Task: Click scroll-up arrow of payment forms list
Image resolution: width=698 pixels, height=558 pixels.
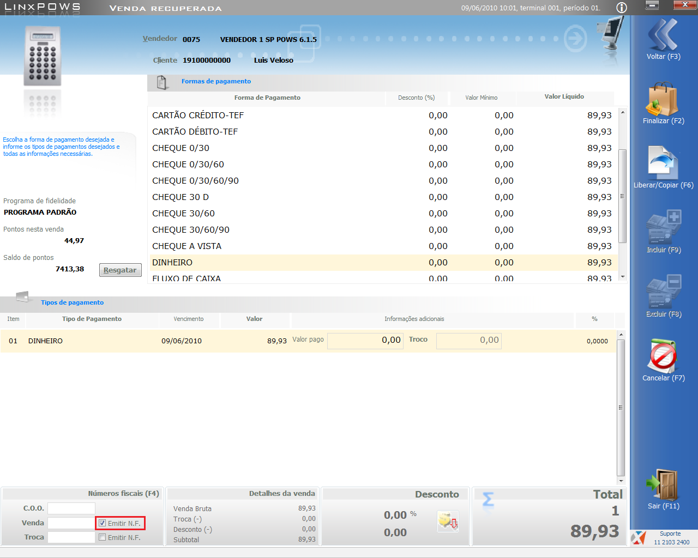Action: tap(622, 112)
